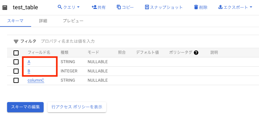Expand the エクスポート dropdown arrow

pyautogui.click(x=251, y=7)
